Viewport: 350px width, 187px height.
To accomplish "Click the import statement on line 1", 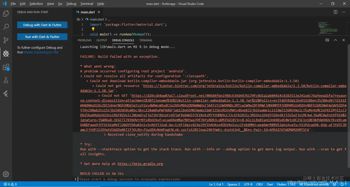I will pos(128,25).
